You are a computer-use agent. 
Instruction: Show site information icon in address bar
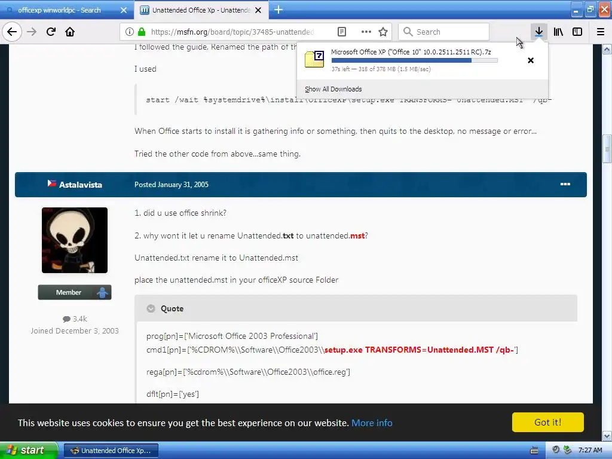(129, 32)
